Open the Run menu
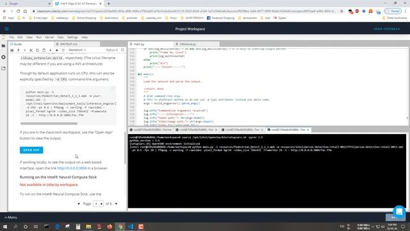The image size is (410, 231). (38, 37)
